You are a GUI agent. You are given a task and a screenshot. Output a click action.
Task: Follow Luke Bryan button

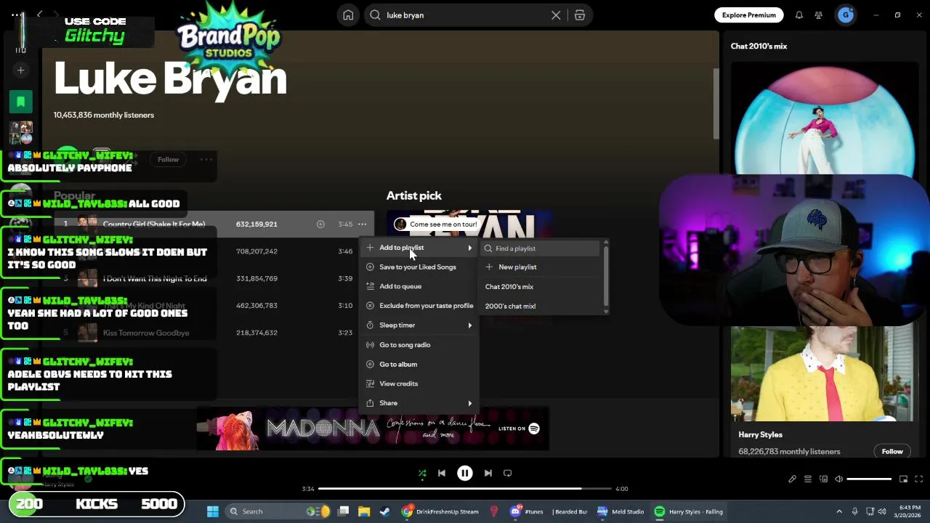click(x=168, y=160)
